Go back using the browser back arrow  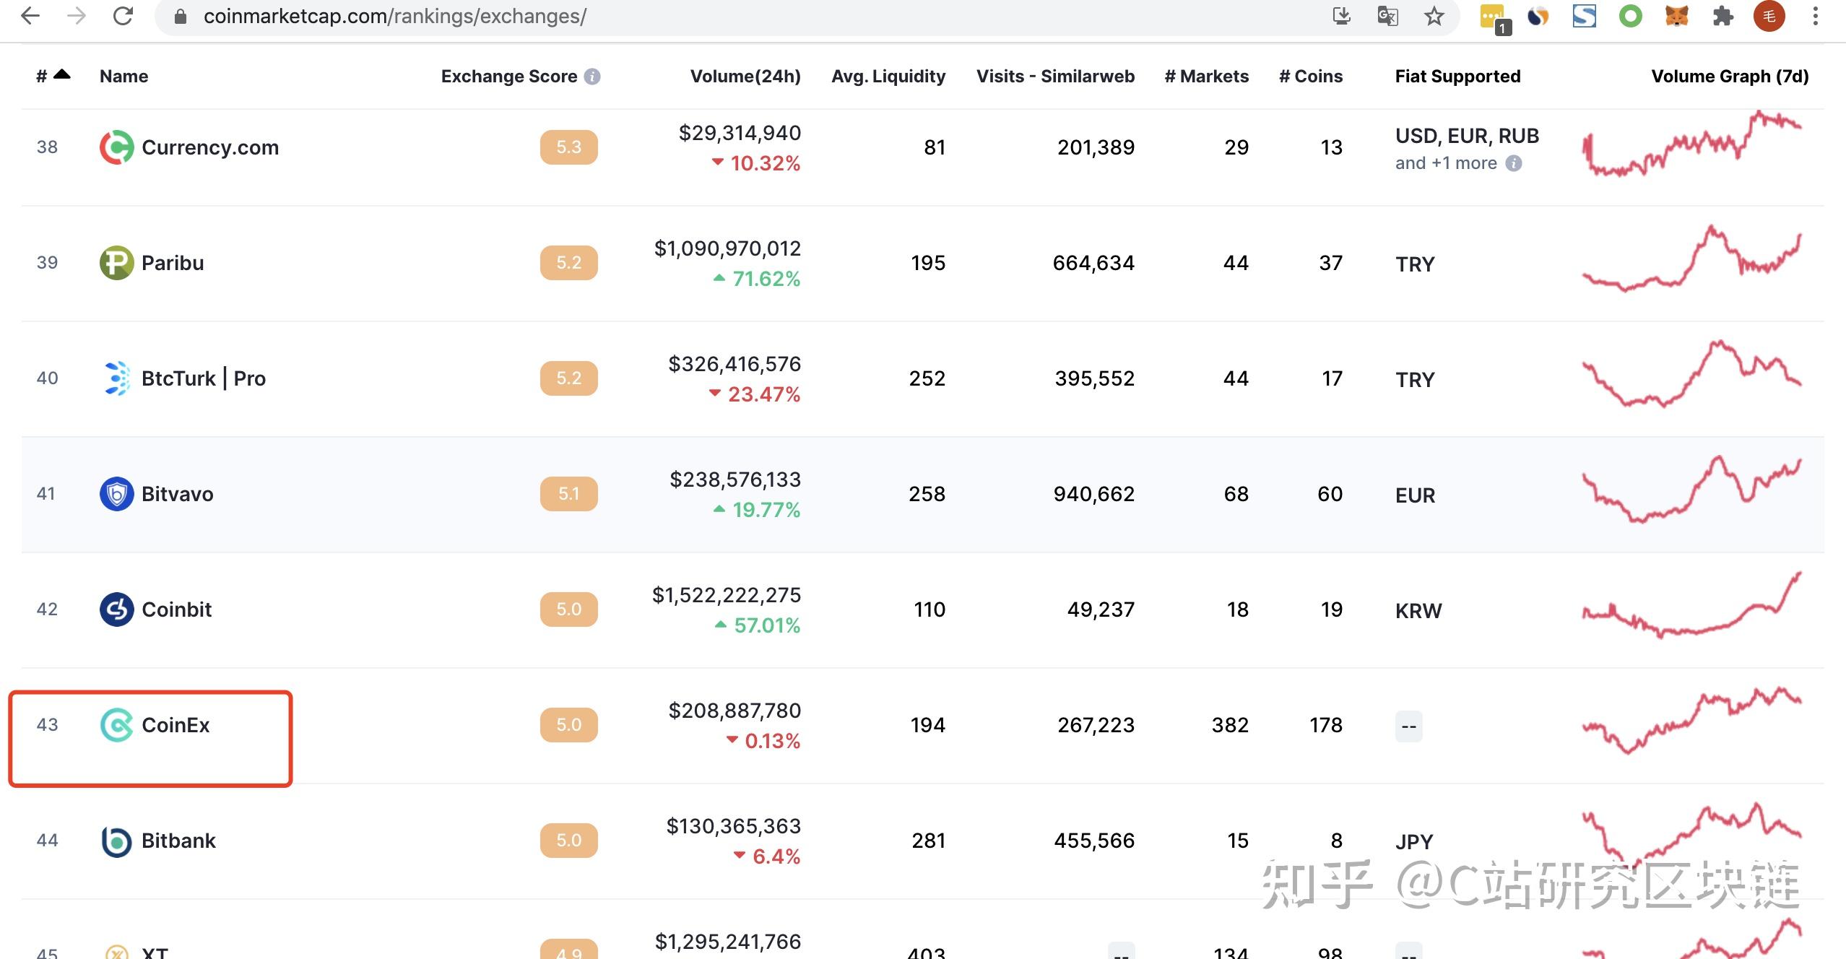pos(30,16)
